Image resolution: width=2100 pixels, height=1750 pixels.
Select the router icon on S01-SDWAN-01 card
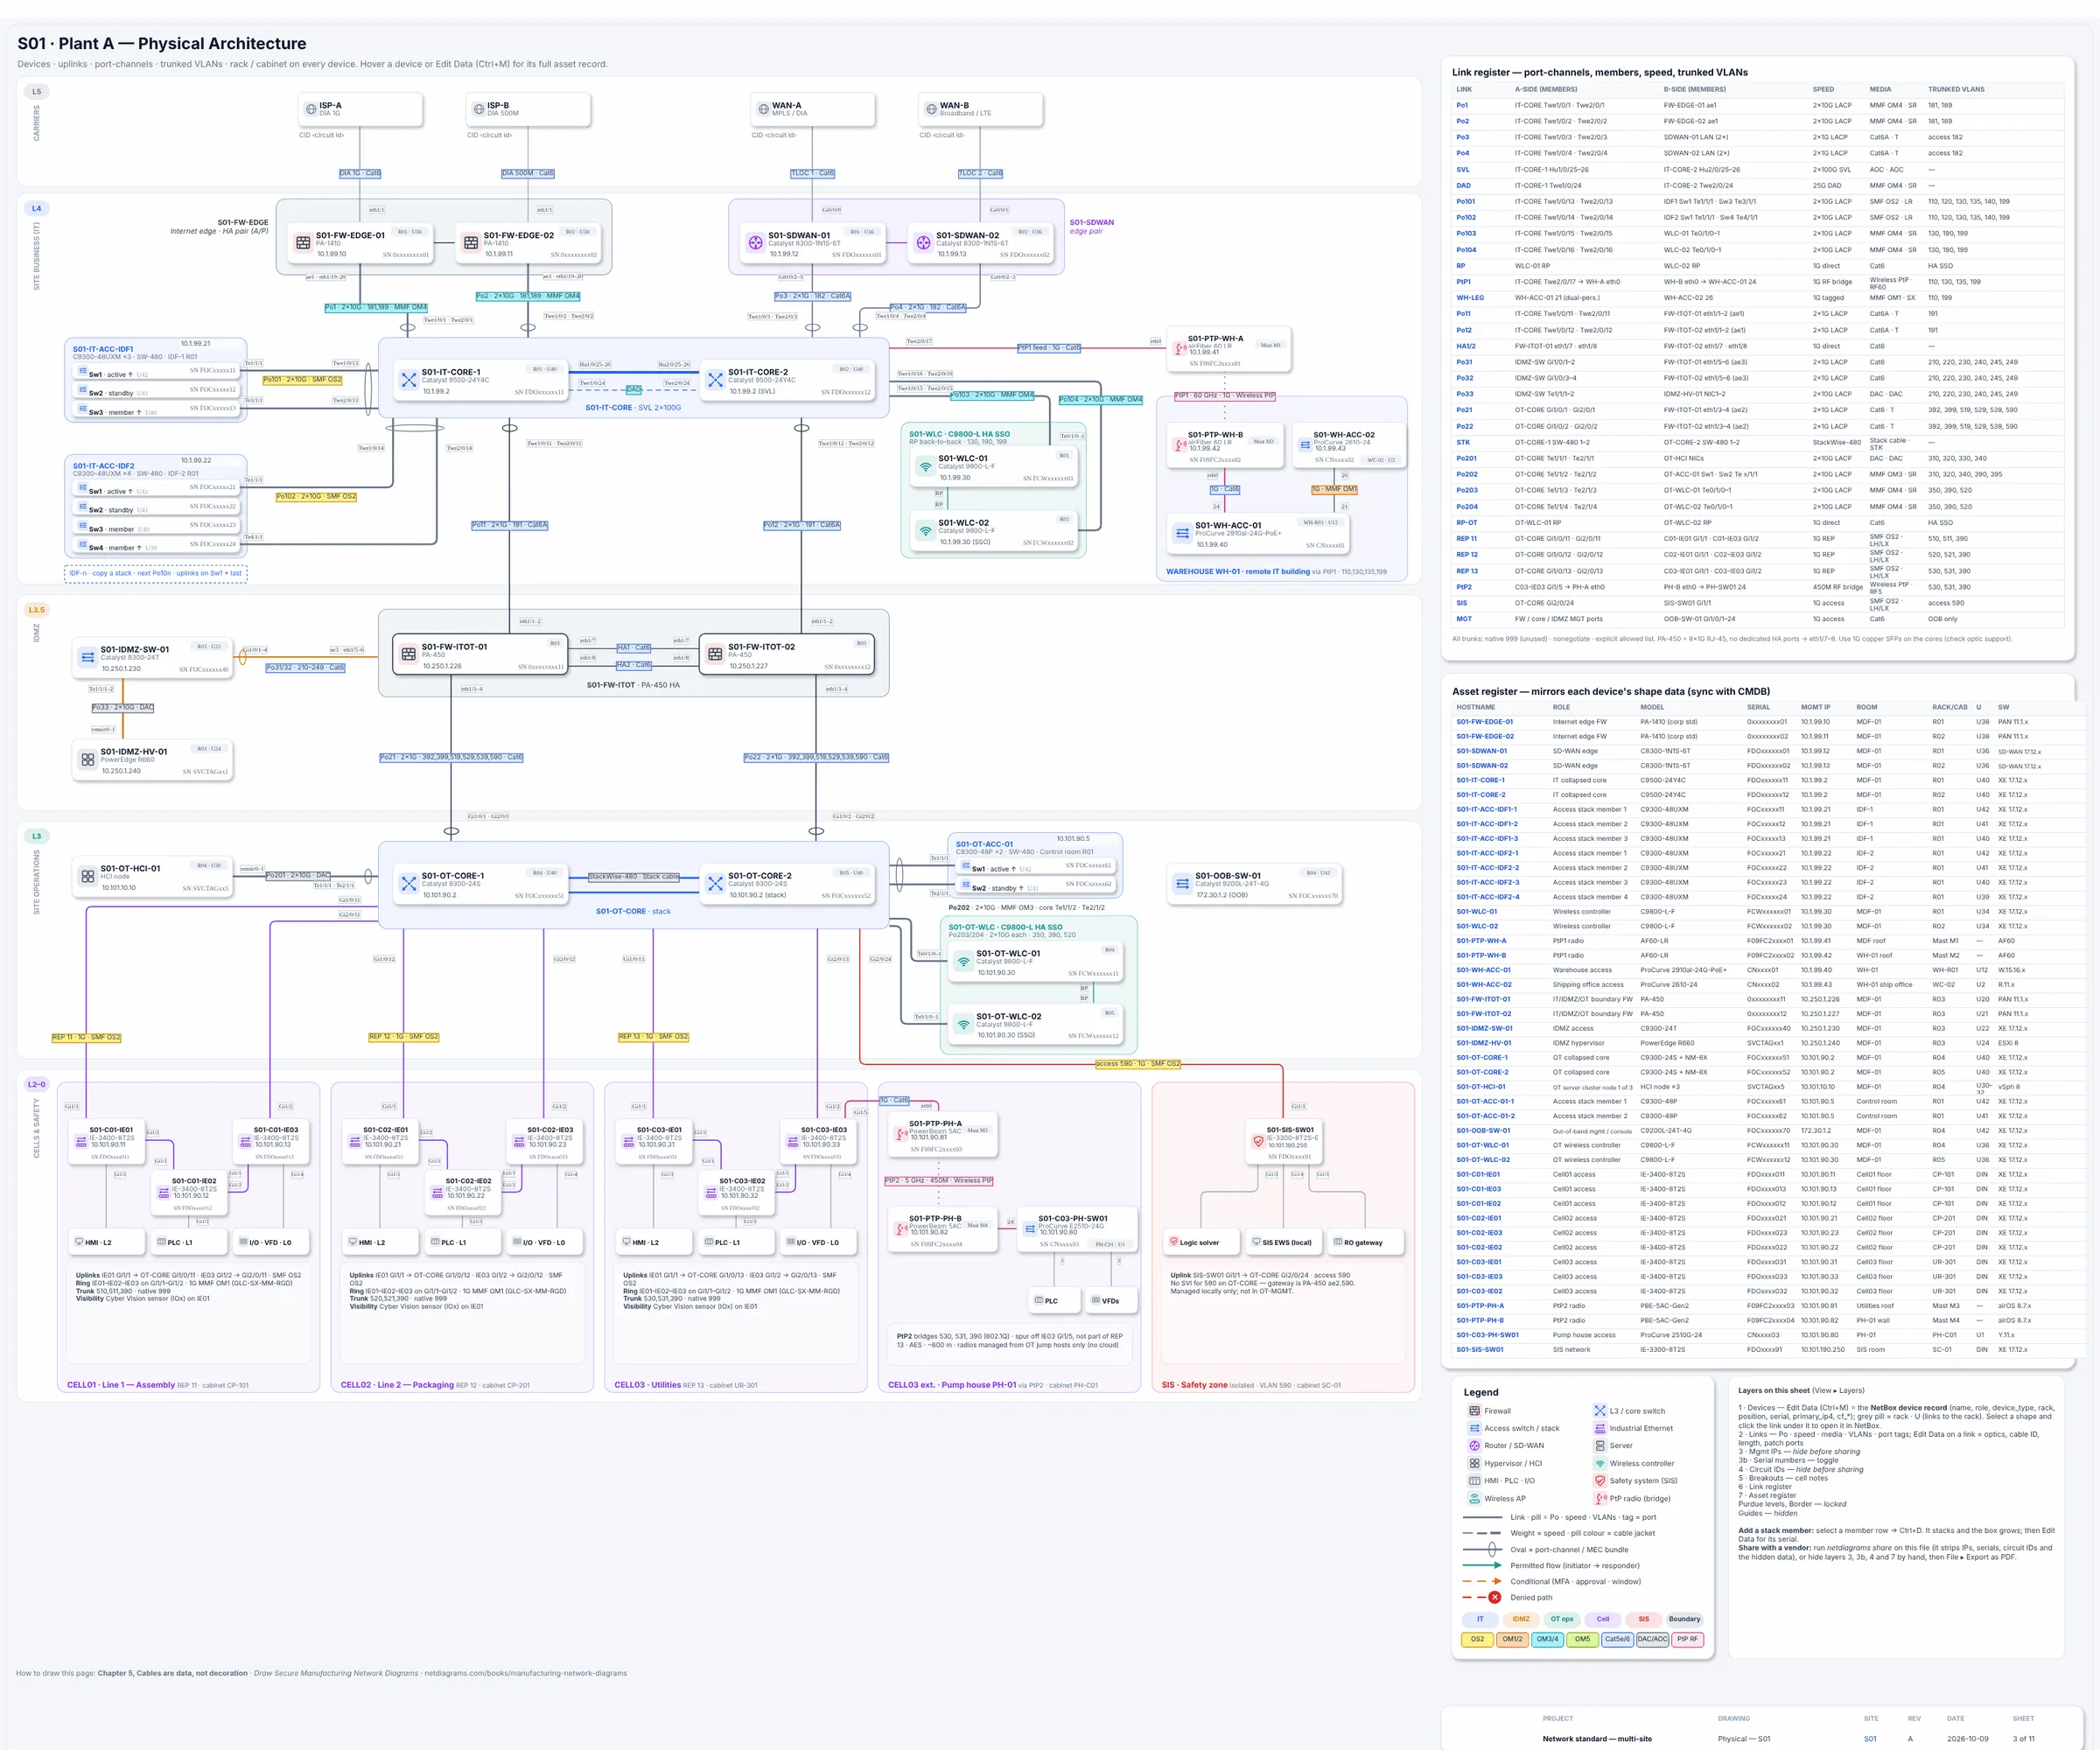755,243
